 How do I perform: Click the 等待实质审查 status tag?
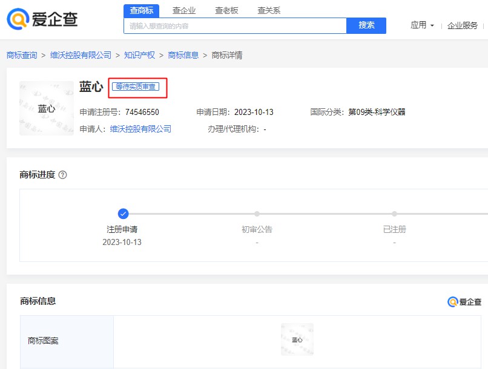click(x=136, y=87)
